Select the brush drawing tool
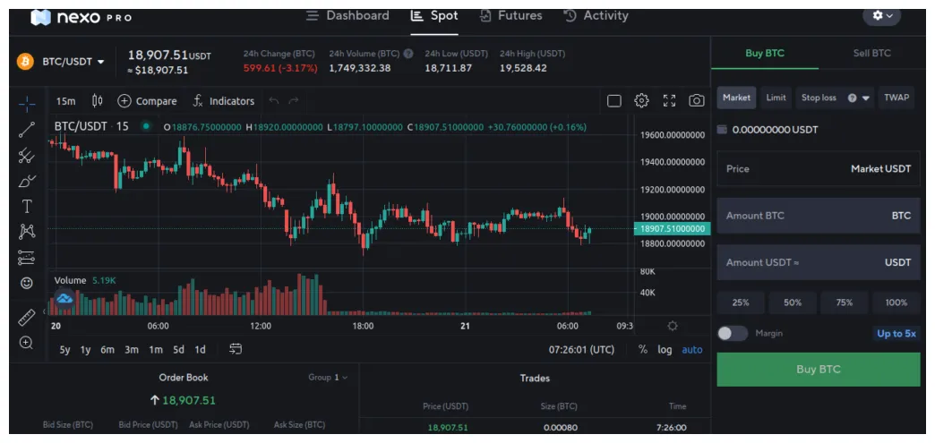 [27, 182]
